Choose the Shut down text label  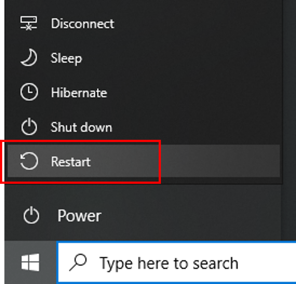tap(81, 127)
